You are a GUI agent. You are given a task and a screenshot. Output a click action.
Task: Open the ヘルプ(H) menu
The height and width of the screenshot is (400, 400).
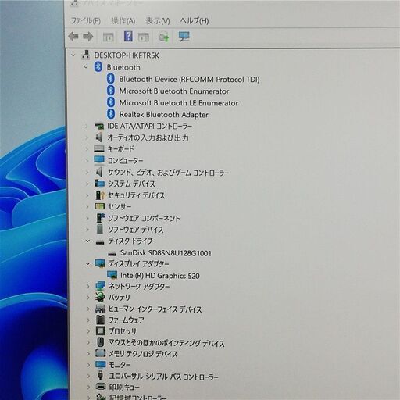[x=195, y=20]
